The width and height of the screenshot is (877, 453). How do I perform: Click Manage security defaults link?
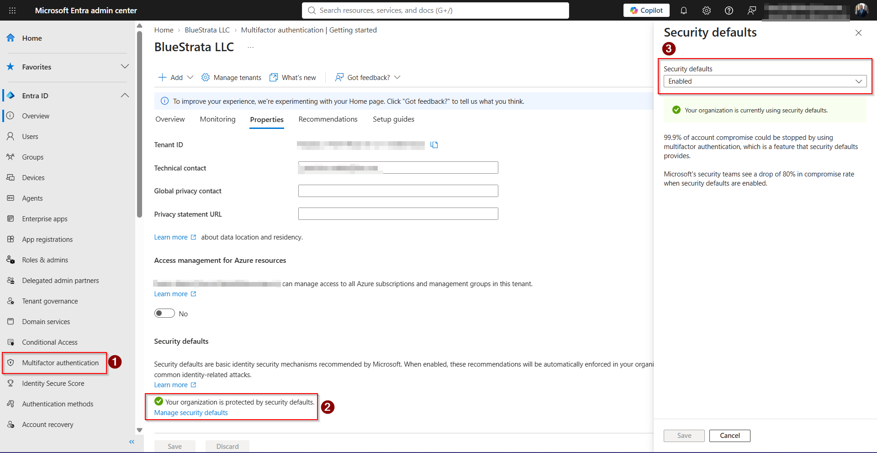(191, 413)
